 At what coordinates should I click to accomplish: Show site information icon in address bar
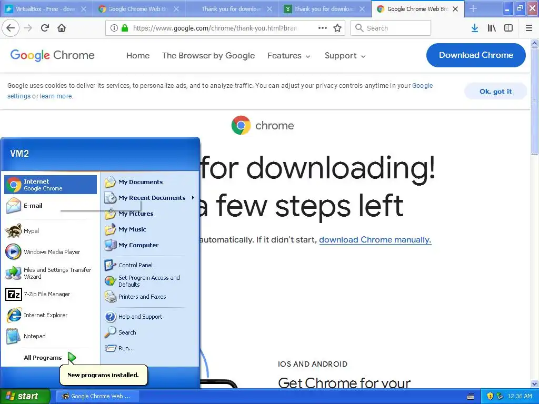(114, 28)
